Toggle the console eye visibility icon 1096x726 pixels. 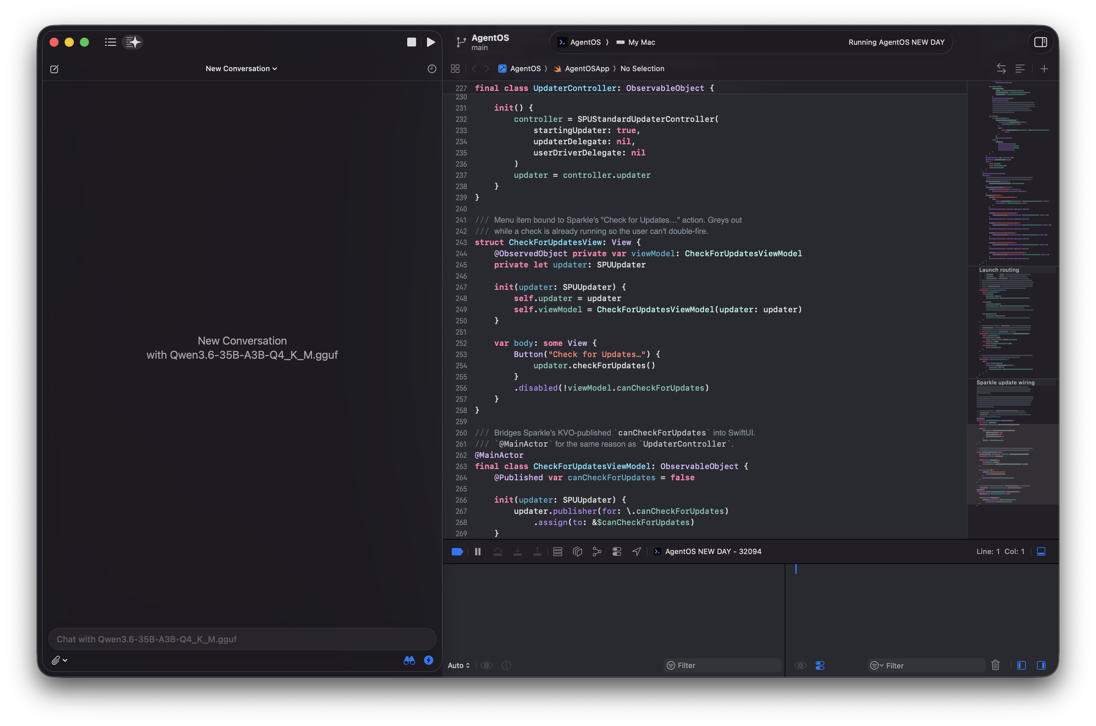click(x=800, y=665)
